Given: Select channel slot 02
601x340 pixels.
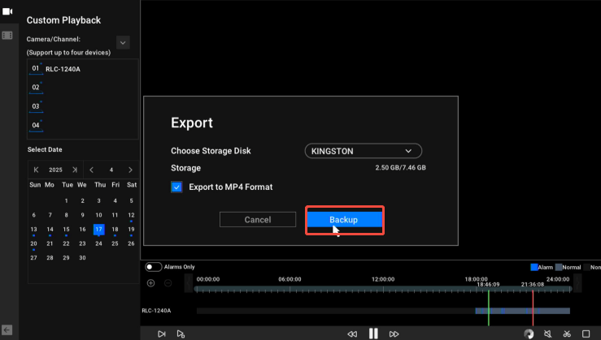Looking at the screenshot, I should tap(36, 87).
